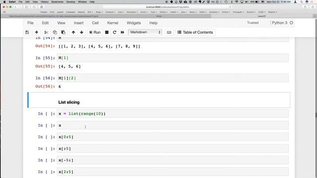Click into the x[2:5] code cell

(x=173, y=172)
